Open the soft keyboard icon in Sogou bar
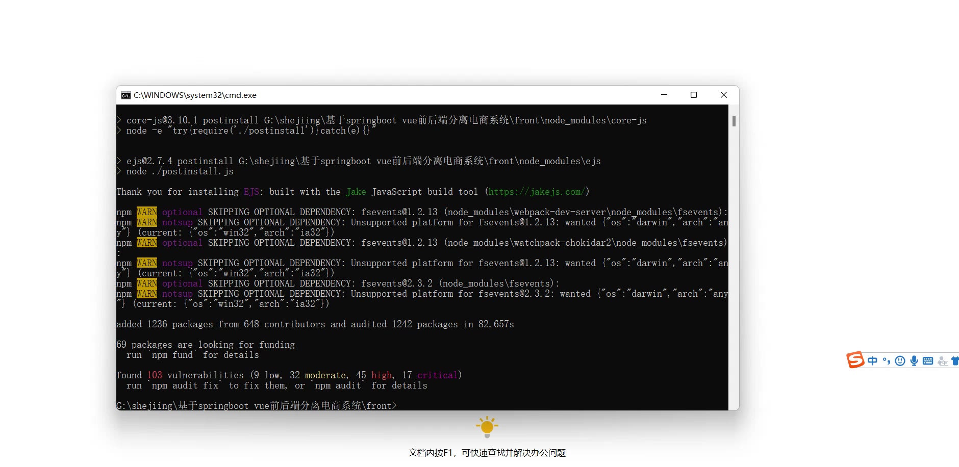This screenshot has width=959, height=467. point(928,361)
